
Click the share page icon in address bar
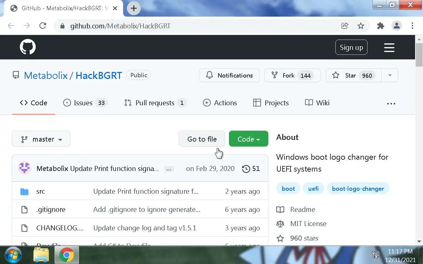(x=345, y=26)
